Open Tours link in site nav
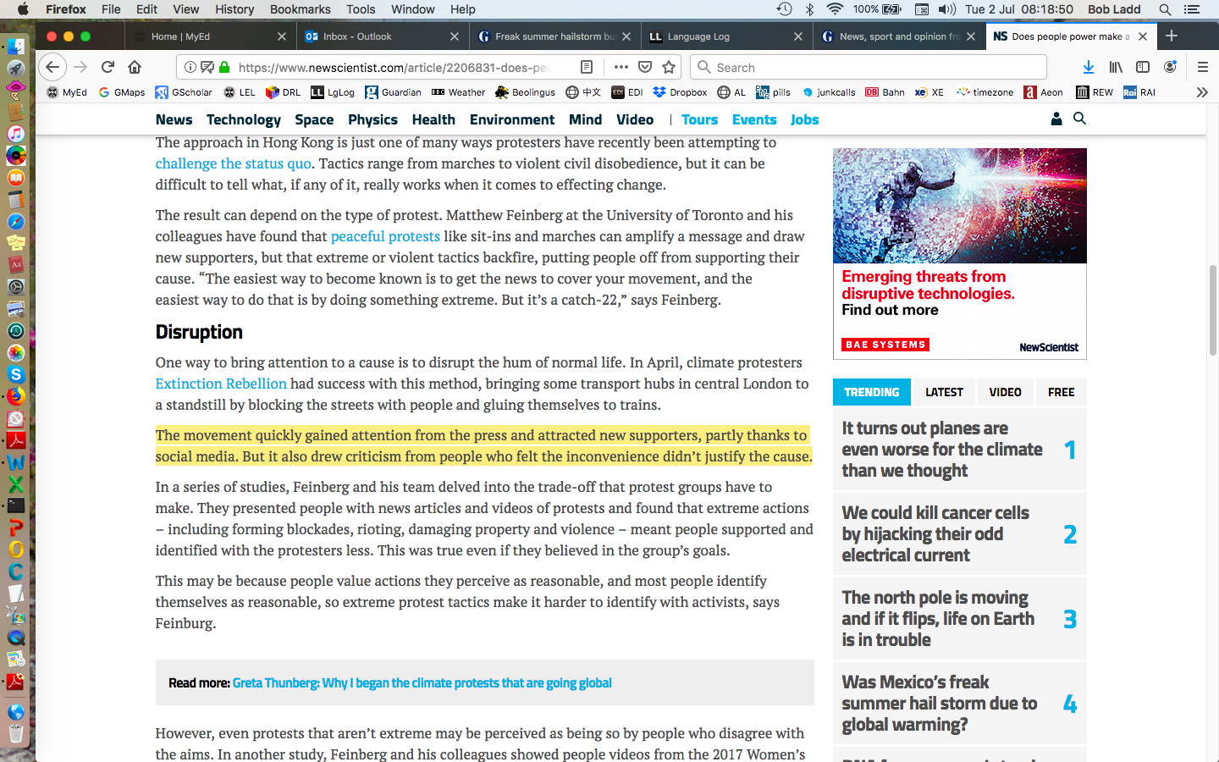The width and height of the screenshot is (1219, 762). click(699, 119)
